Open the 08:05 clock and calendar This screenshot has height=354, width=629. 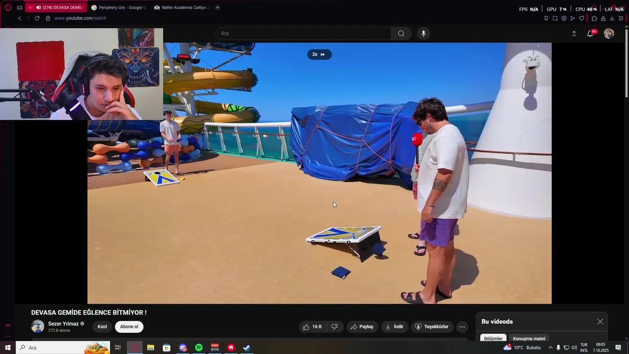[x=600, y=348]
